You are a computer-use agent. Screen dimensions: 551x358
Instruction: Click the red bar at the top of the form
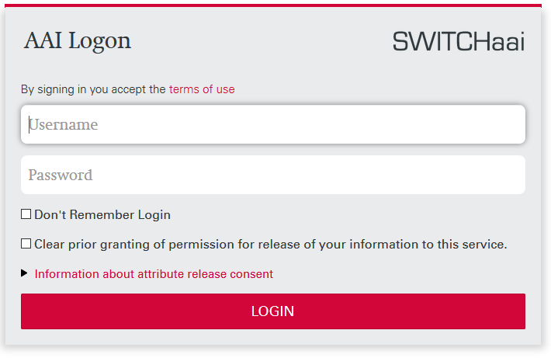coord(272,5)
